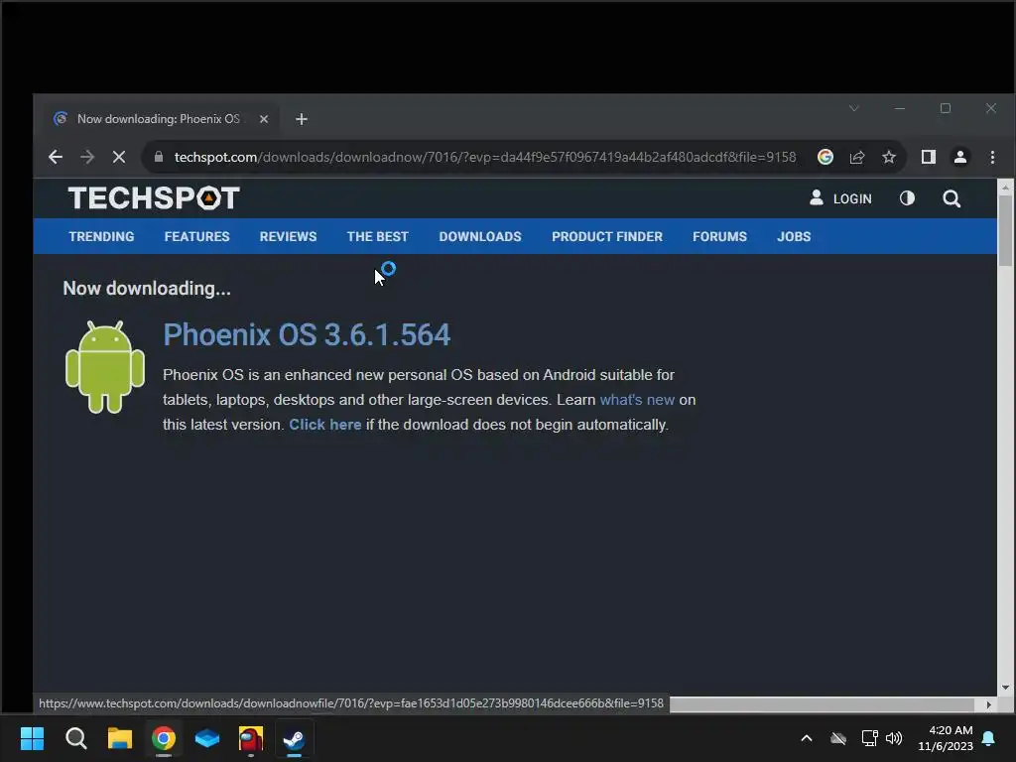This screenshot has height=762, width=1016.
Task: Click the cloud sync tray icon
Action: 838,738
